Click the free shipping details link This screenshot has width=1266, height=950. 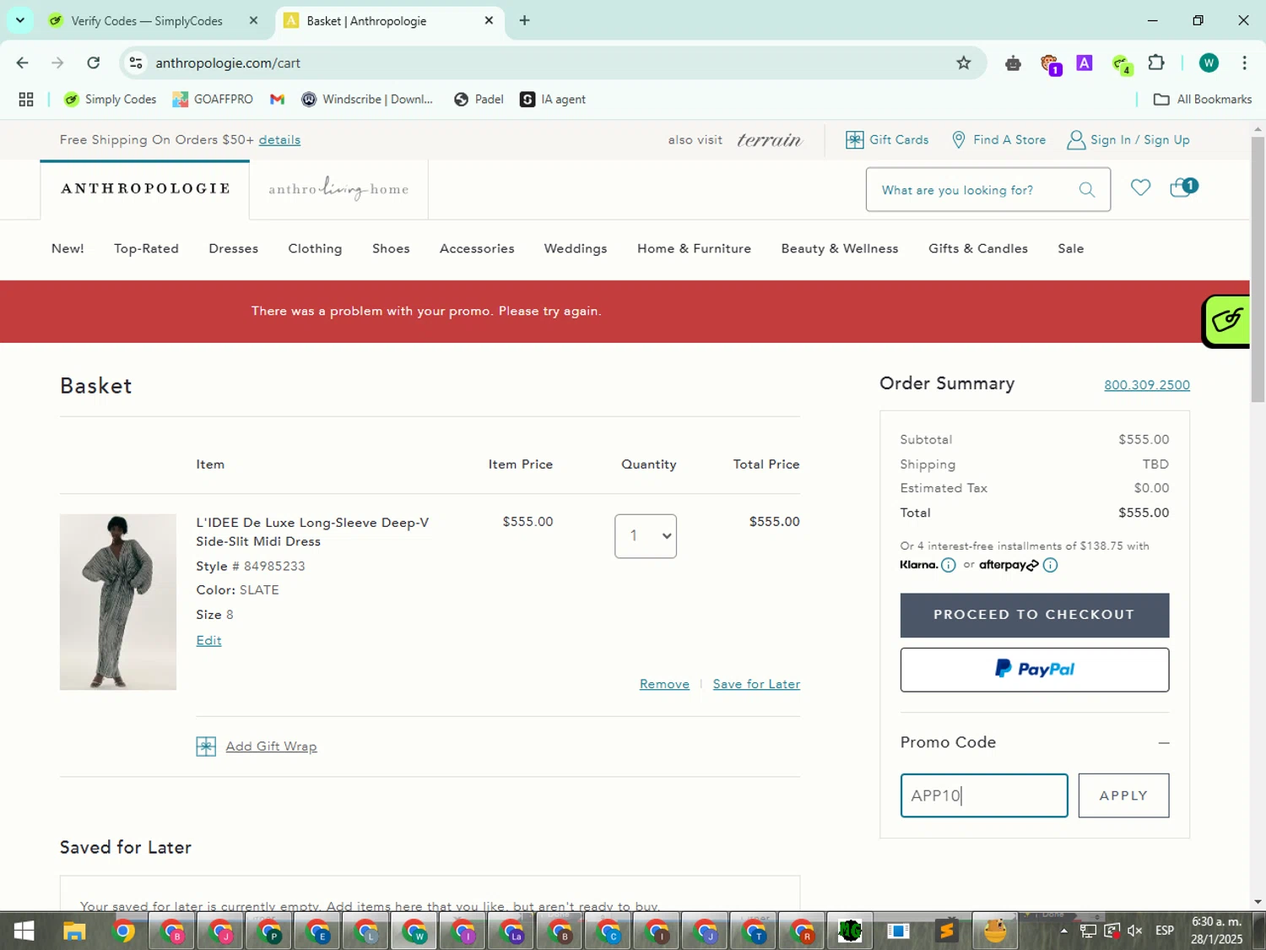[279, 140]
